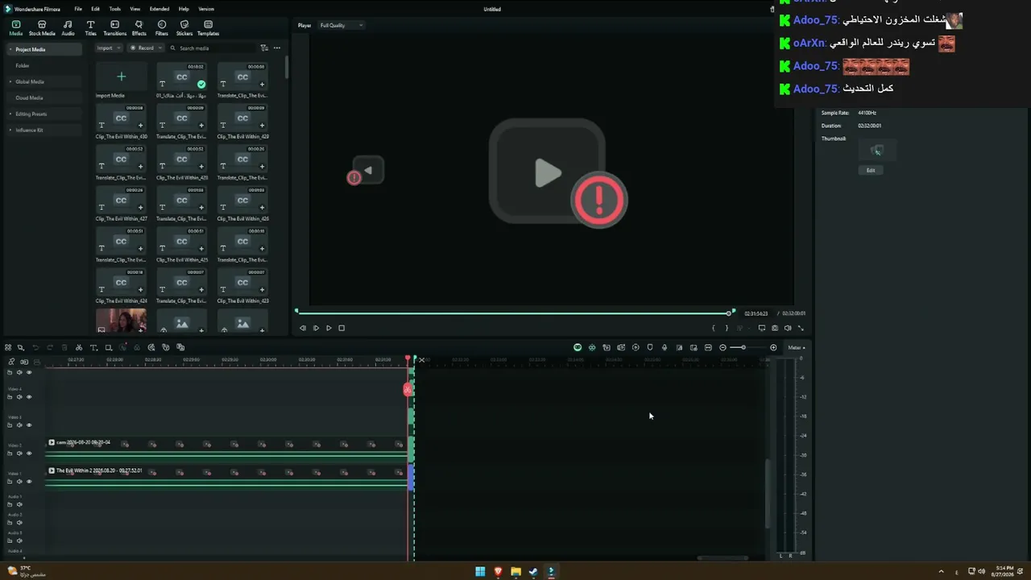The width and height of the screenshot is (1031, 580).
Task: Open the Help menu
Action: pos(184,9)
